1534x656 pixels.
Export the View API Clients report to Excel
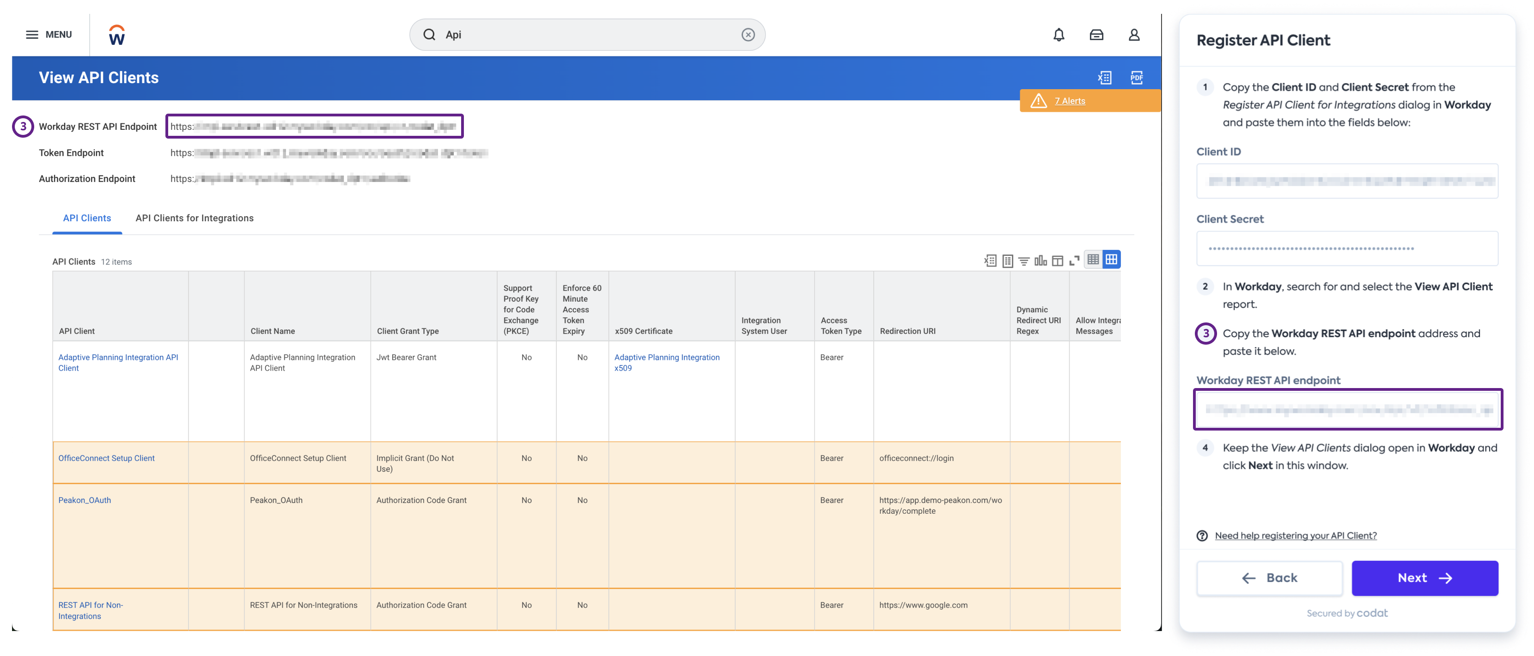pos(1105,78)
